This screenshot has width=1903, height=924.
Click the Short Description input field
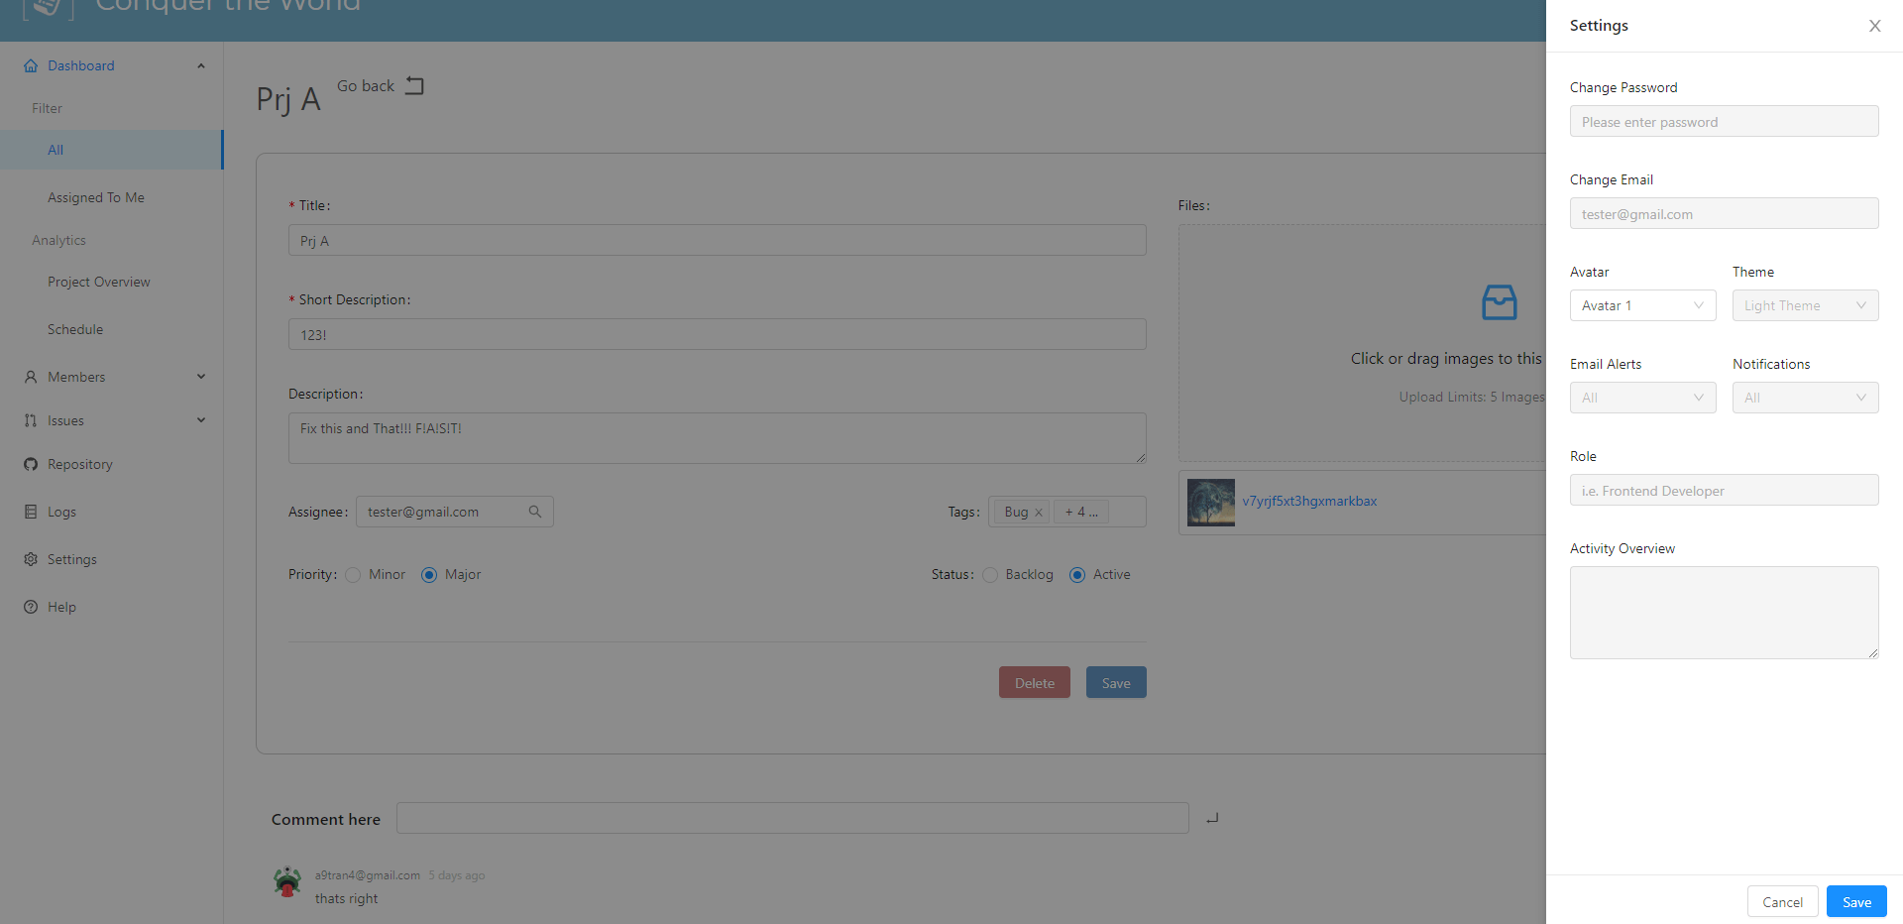click(717, 334)
